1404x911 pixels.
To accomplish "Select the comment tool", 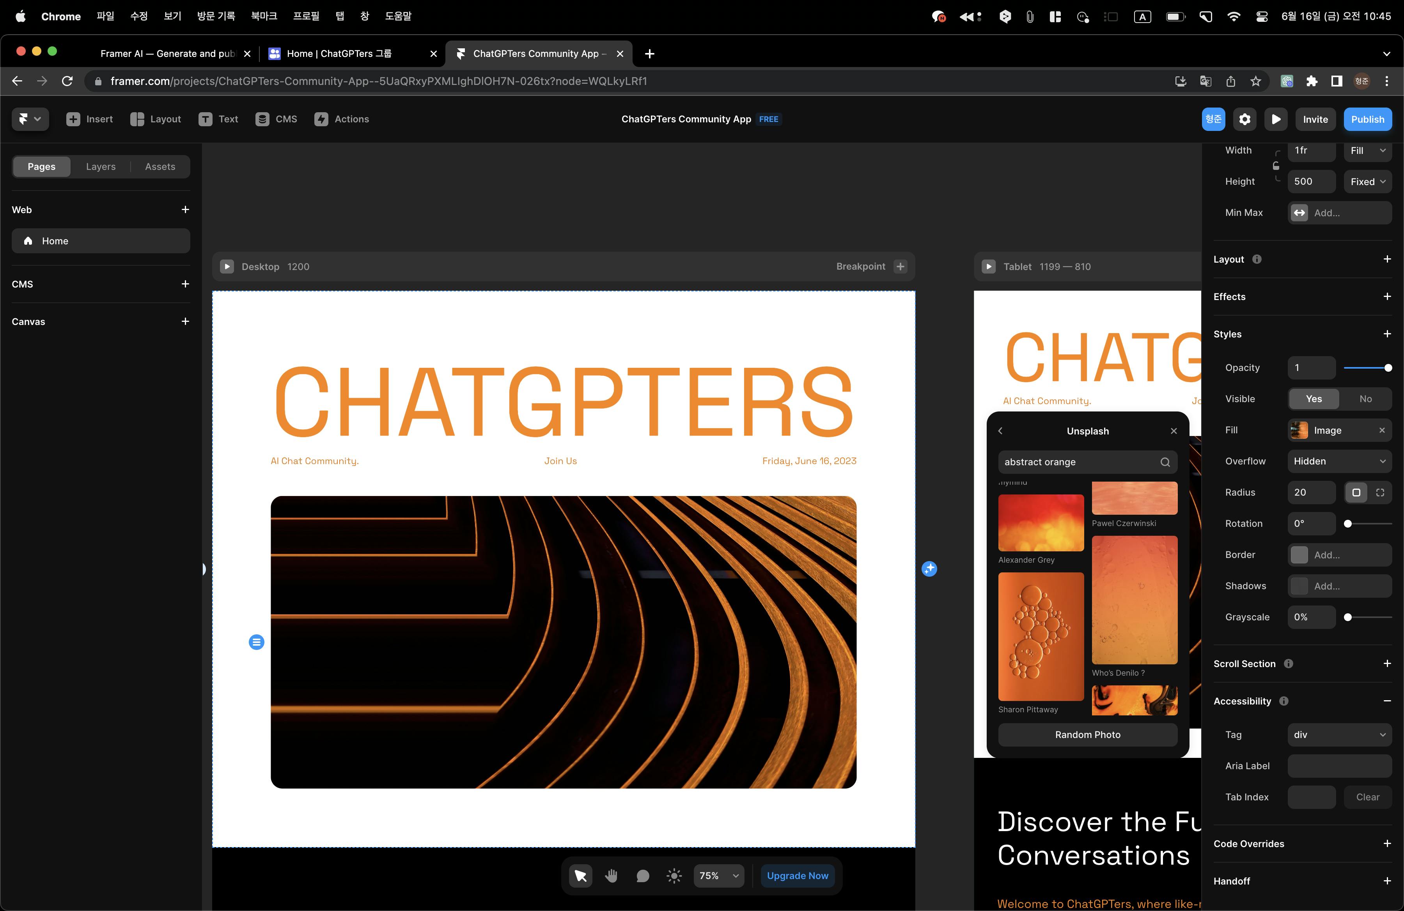I will tap(642, 876).
